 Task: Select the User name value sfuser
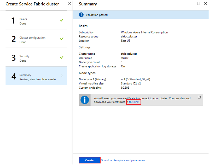tap(125, 58)
